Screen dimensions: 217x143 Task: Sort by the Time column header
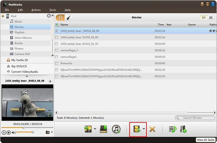click(x=155, y=25)
